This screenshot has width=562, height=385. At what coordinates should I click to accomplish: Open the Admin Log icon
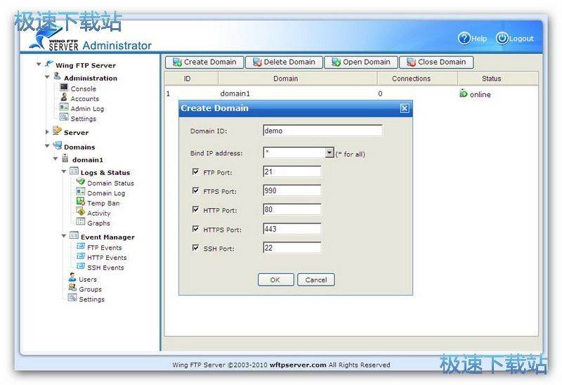pos(64,108)
